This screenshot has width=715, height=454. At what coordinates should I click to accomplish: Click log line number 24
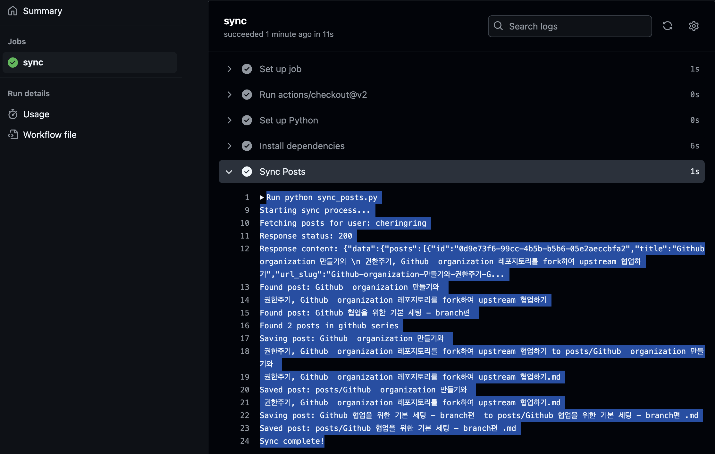click(x=245, y=441)
